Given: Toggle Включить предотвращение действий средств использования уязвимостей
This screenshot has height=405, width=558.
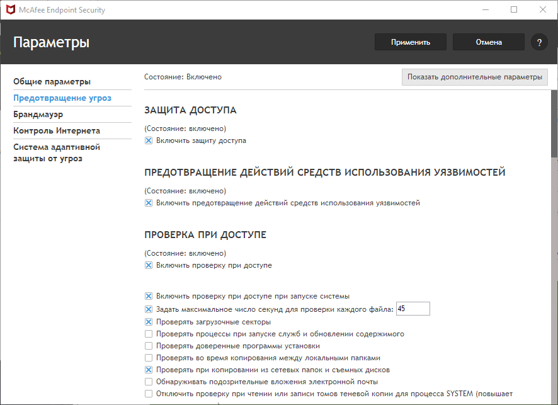Looking at the screenshot, I should (x=149, y=203).
